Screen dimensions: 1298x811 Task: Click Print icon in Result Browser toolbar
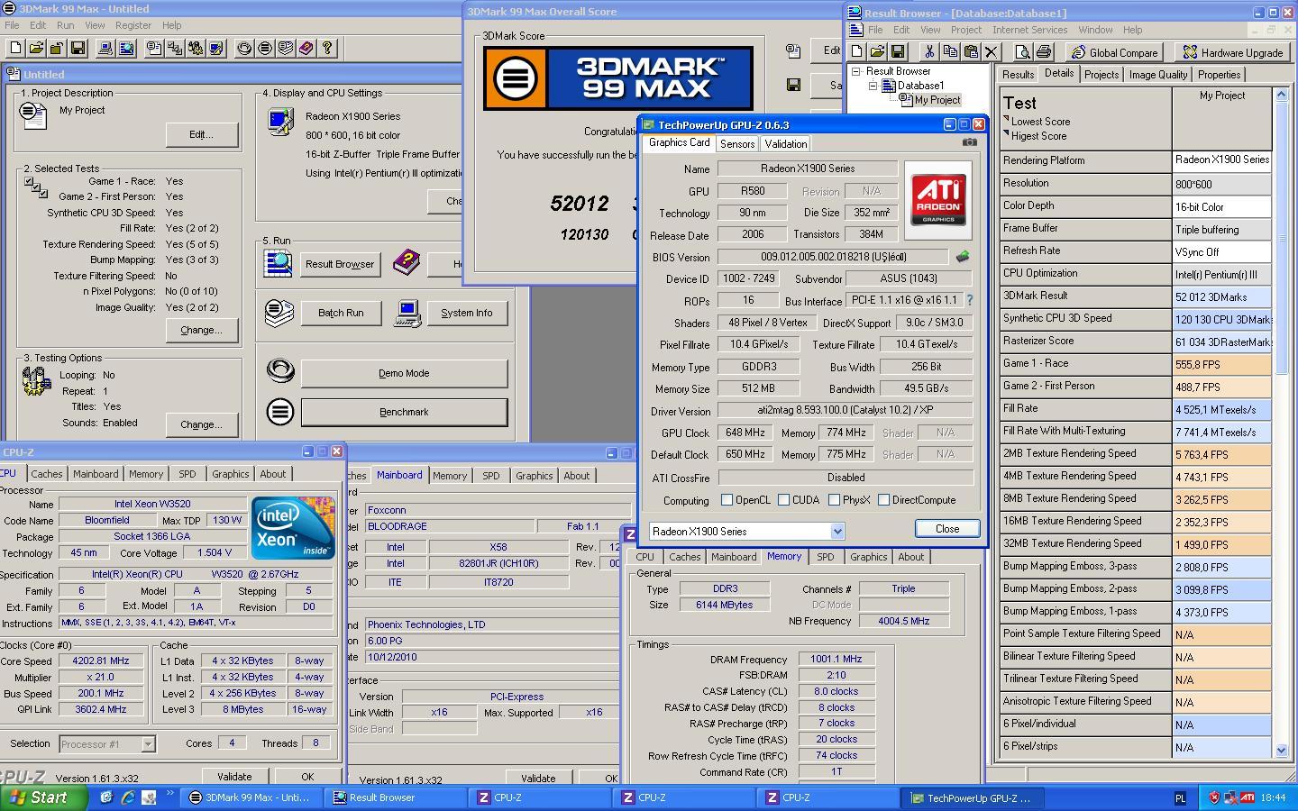click(1044, 52)
